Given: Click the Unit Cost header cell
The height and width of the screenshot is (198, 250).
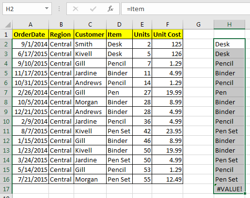Looking at the screenshot, I should [x=167, y=34].
